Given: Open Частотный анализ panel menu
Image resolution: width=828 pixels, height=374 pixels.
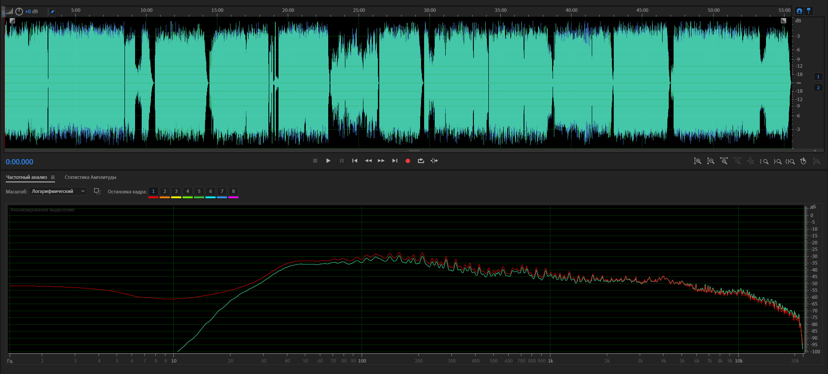Looking at the screenshot, I should point(53,178).
